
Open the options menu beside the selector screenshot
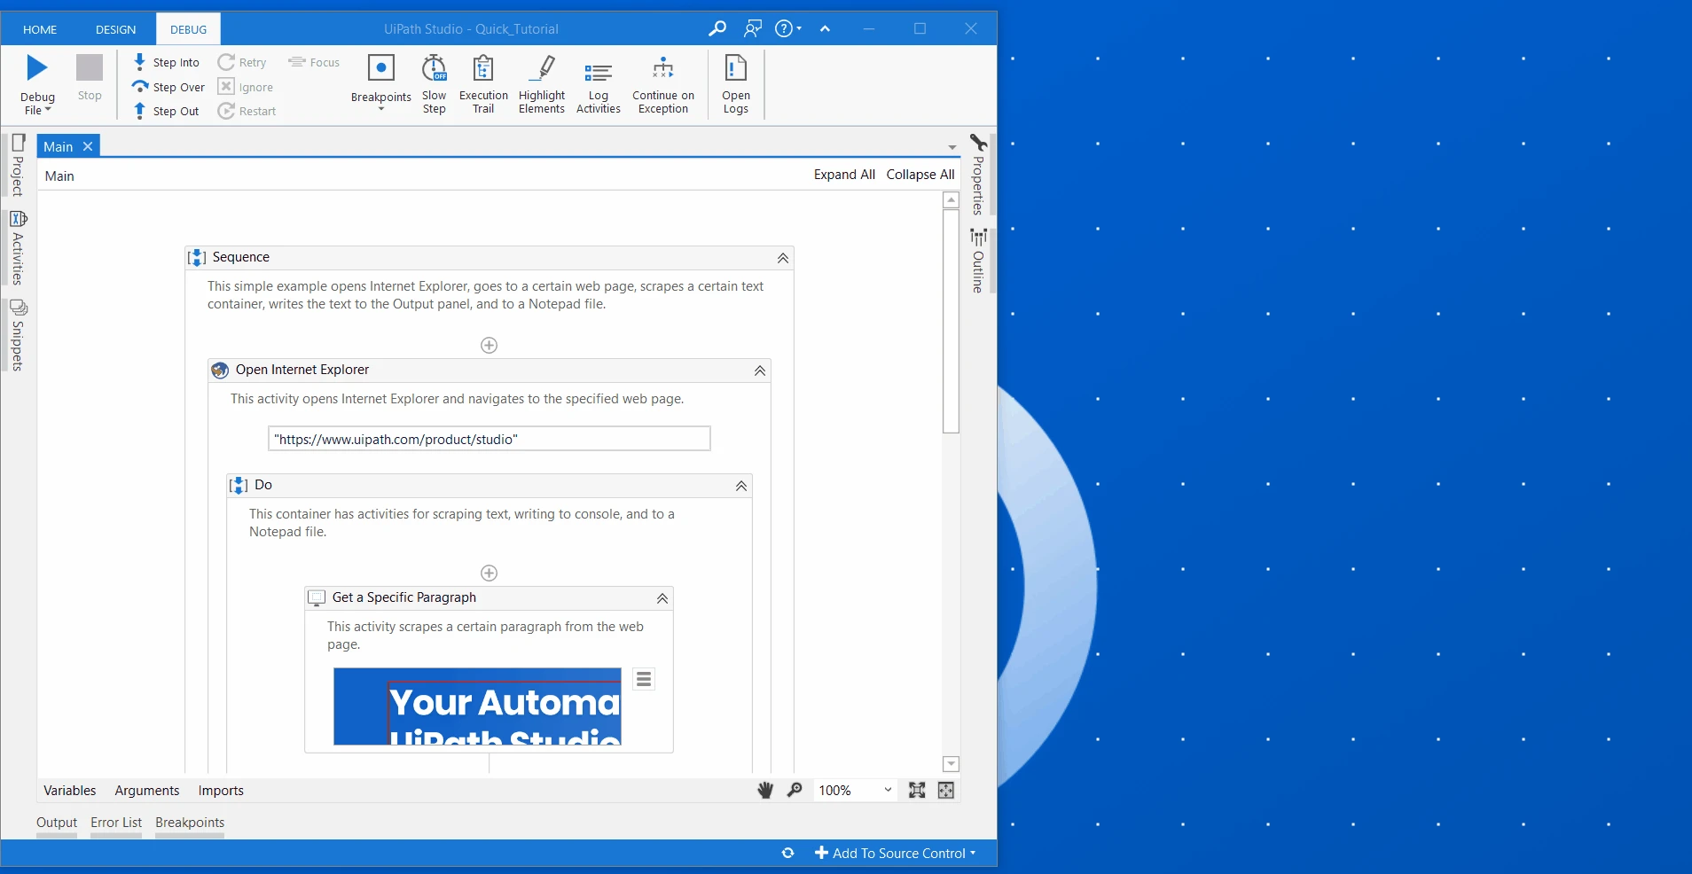pyautogui.click(x=644, y=679)
